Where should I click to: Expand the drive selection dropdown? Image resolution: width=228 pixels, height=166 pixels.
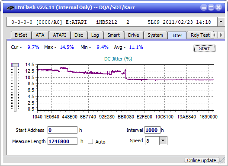tap(221, 22)
